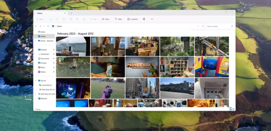Unpin Downloads using its pin icon
The image size is (271, 131).
(54, 54)
